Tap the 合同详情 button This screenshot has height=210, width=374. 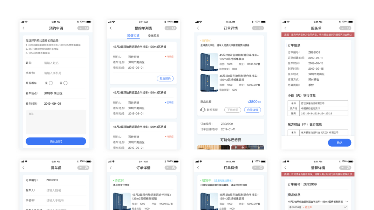pos(252,110)
